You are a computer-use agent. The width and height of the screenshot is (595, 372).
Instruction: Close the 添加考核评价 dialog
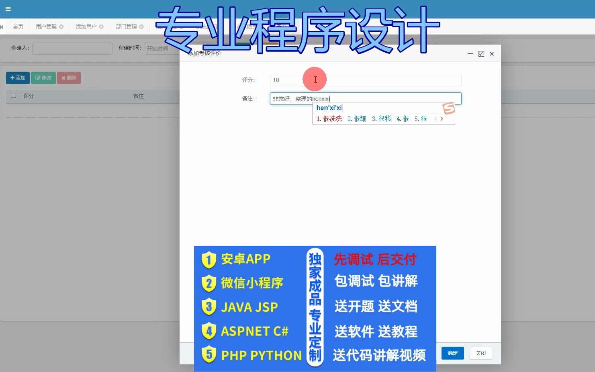click(492, 54)
